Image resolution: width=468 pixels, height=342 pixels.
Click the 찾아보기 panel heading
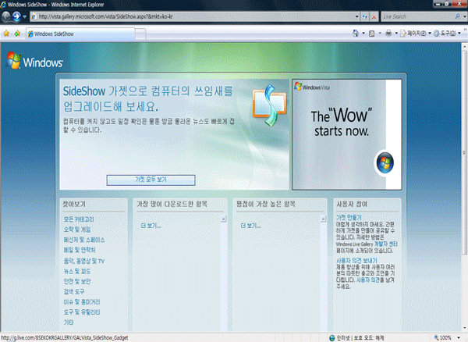coord(74,205)
